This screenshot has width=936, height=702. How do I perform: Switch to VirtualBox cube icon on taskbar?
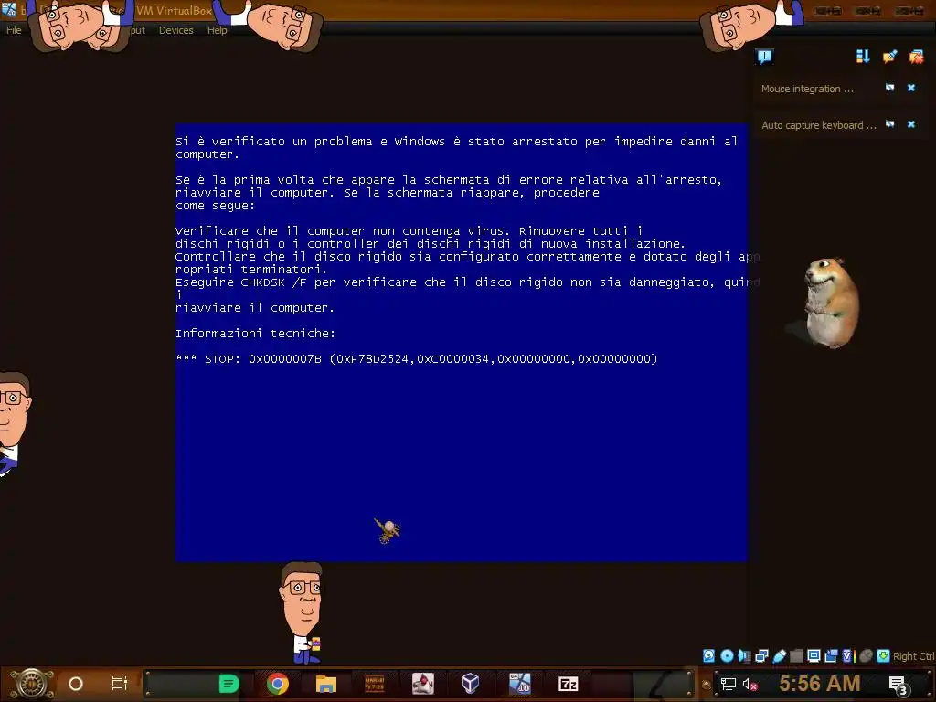point(471,684)
